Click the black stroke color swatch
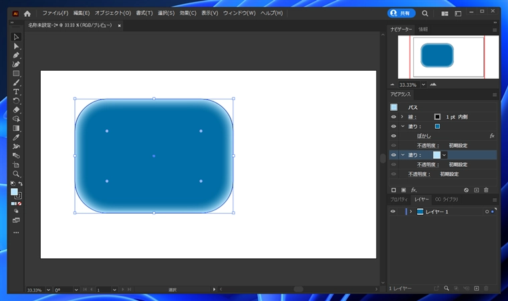The image size is (508, 301). click(x=437, y=117)
